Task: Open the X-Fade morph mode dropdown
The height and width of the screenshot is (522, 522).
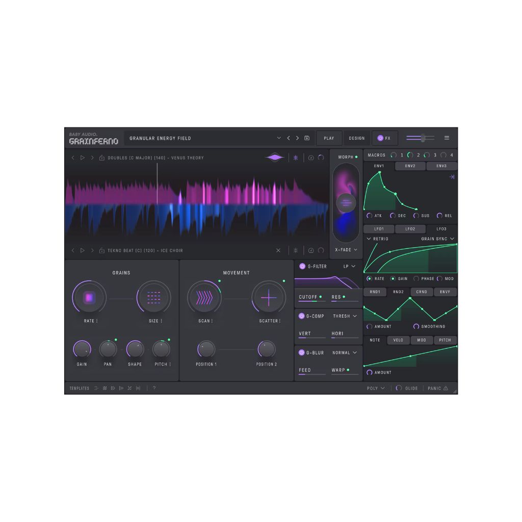Action: tap(346, 250)
